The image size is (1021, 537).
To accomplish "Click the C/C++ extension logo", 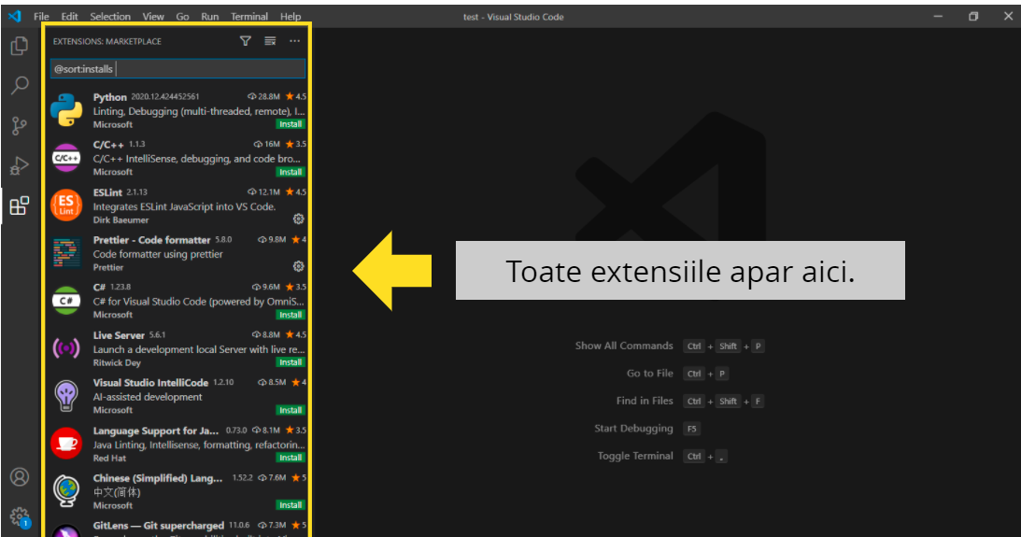I will (x=66, y=158).
